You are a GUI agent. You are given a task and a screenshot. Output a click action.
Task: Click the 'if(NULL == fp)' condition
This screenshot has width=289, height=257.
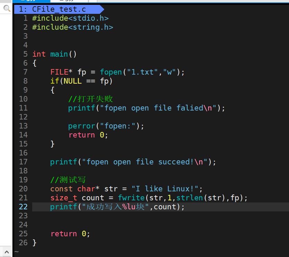(x=81, y=81)
